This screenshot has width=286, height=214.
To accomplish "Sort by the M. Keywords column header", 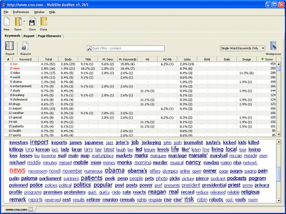I will 127,59.
